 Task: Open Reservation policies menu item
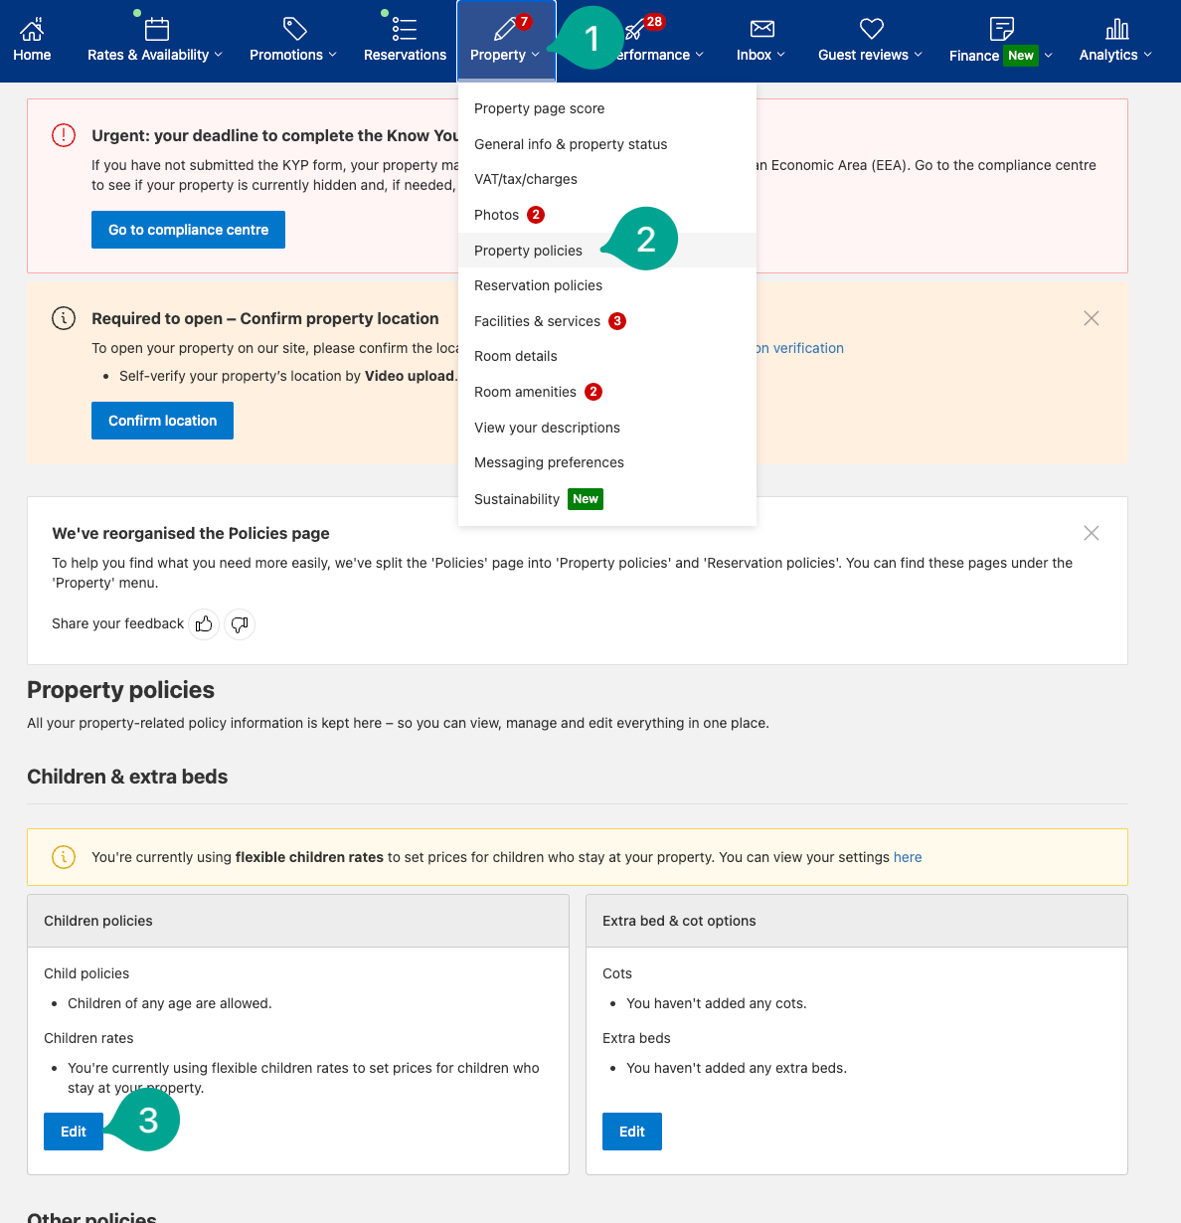[x=607, y=285]
